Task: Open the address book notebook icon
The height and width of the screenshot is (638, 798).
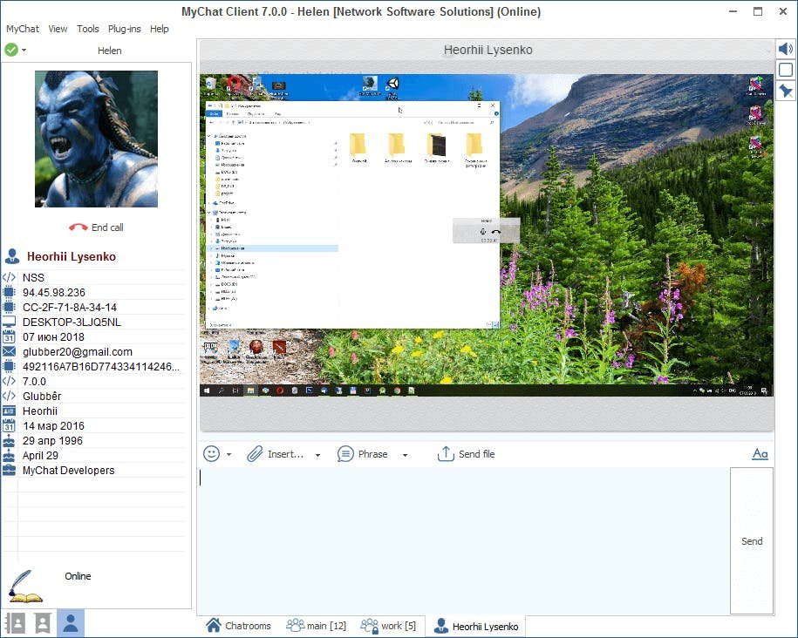Action: pos(15,623)
